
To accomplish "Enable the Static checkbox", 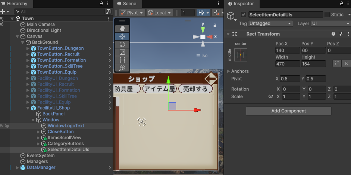I will (327, 15).
